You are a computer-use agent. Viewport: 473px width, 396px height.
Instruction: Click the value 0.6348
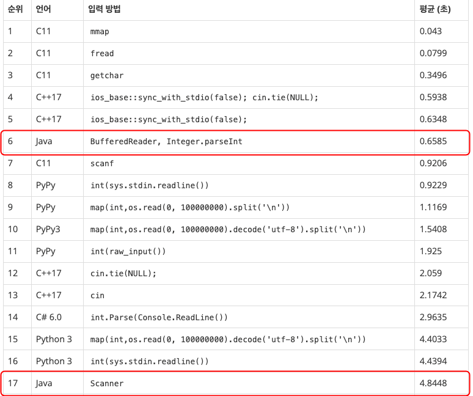[x=433, y=119]
